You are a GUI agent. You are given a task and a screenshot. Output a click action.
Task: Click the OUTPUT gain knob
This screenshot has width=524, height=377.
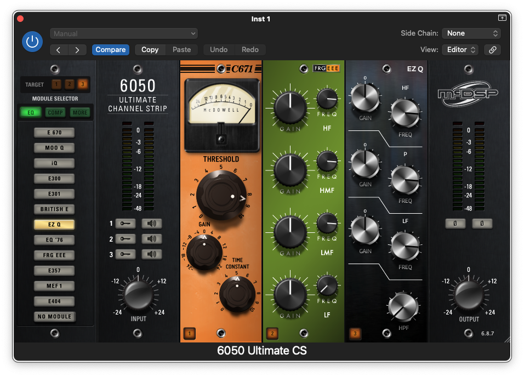469,295
